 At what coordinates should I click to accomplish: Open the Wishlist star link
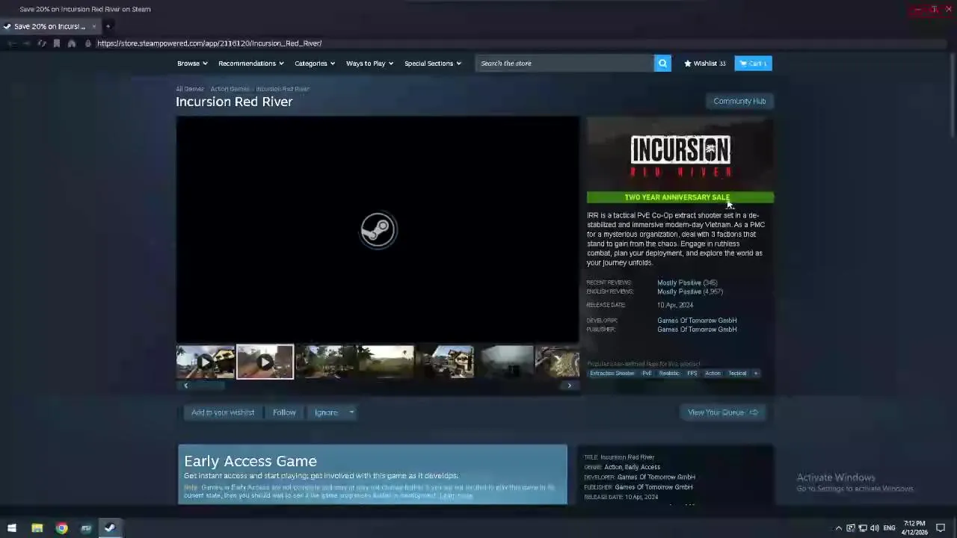click(x=704, y=64)
